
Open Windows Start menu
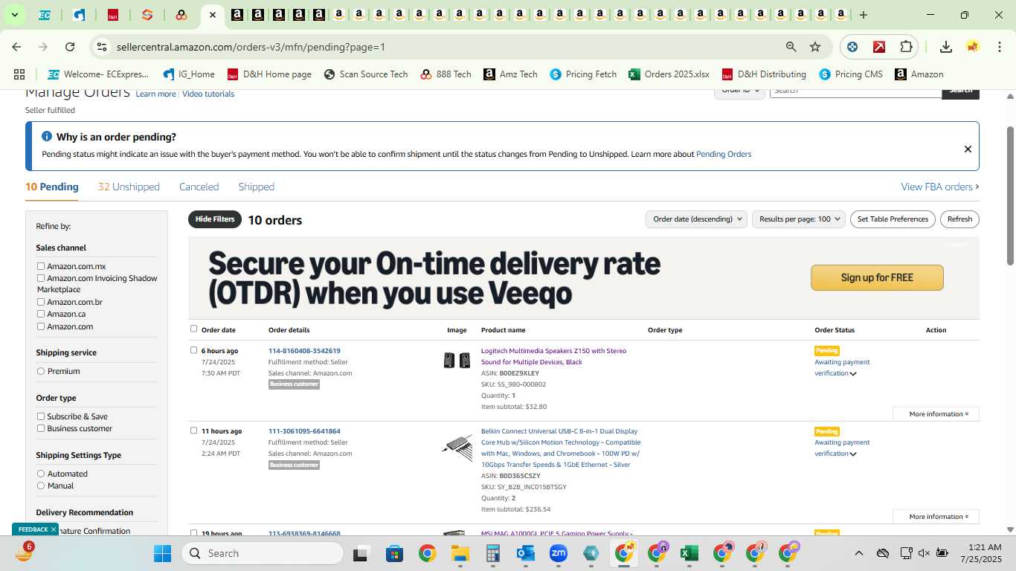pos(162,553)
